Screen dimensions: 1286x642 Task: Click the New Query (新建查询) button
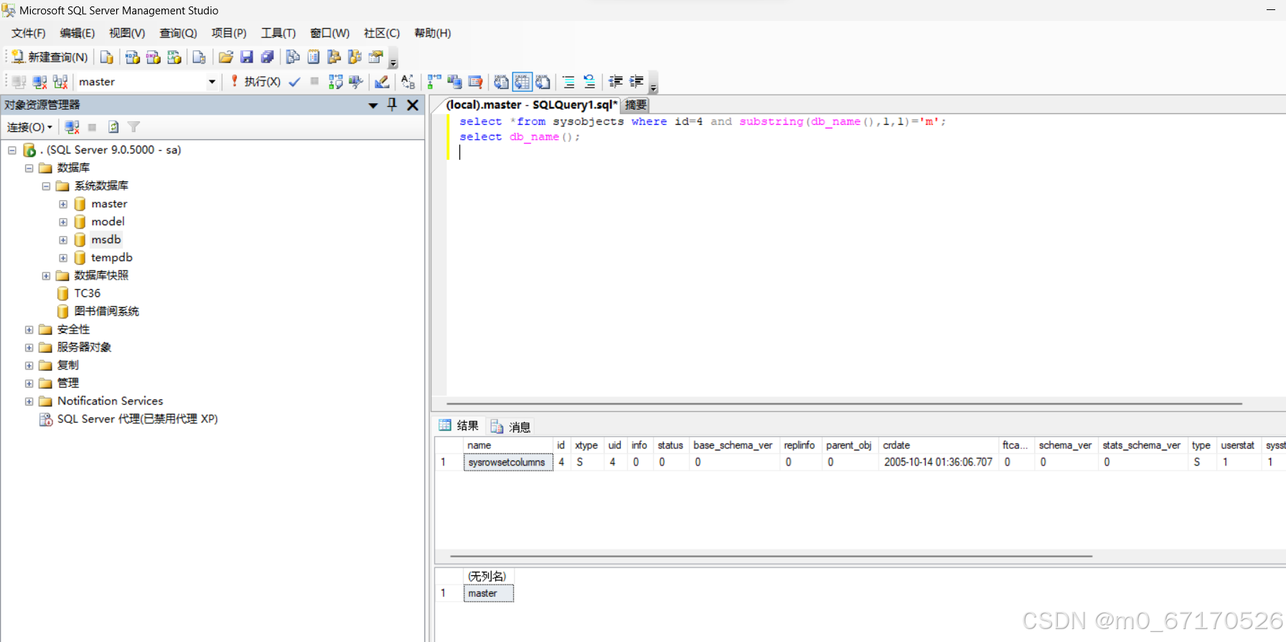tap(50, 57)
